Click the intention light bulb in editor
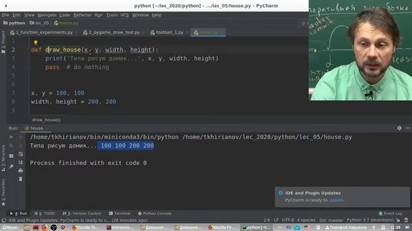 (x=35, y=42)
